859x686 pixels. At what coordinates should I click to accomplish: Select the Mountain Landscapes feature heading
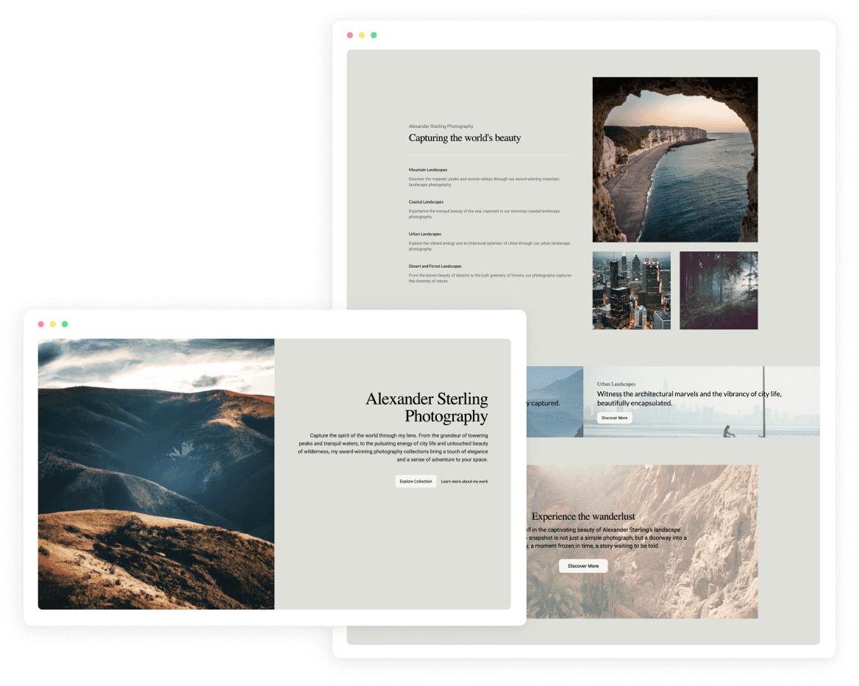point(428,170)
